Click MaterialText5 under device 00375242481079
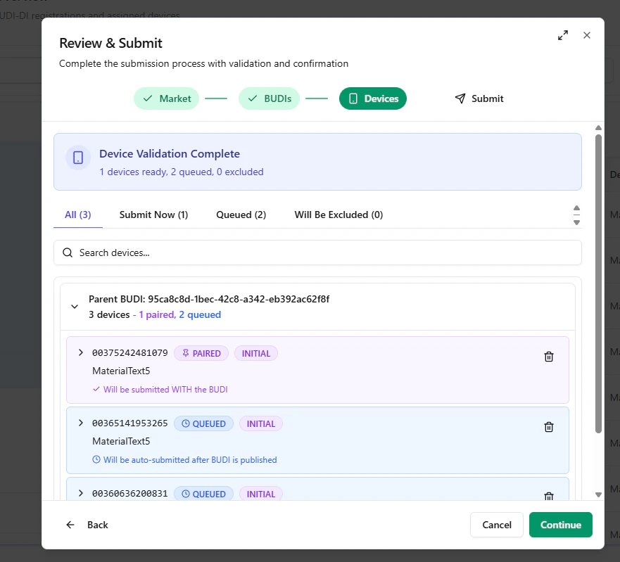 121,371
